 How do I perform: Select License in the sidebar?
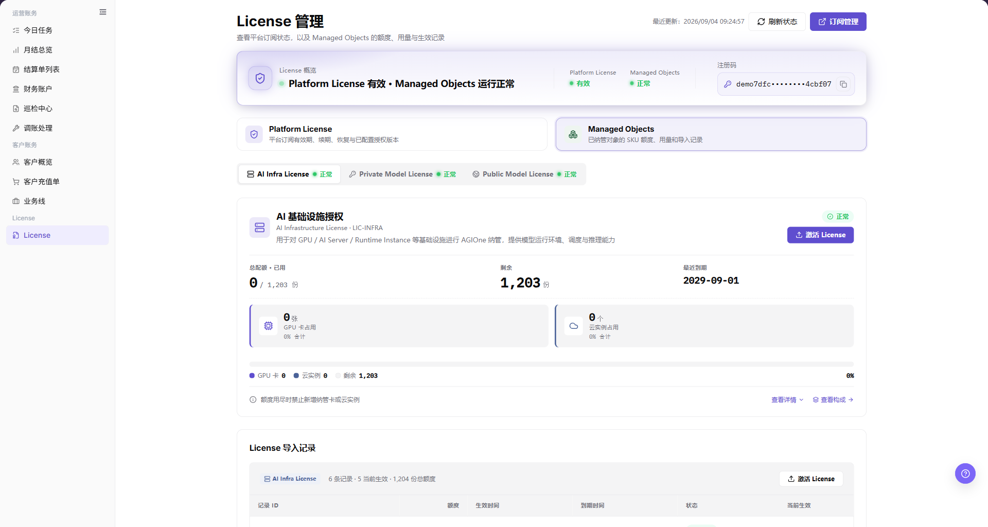pyautogui.click(x=58, y=235)
